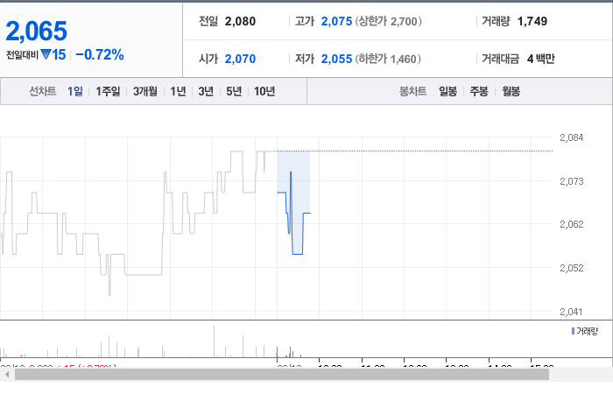
Task: Show the 월봉 monthly candle chart
Action: click(511, 91)
